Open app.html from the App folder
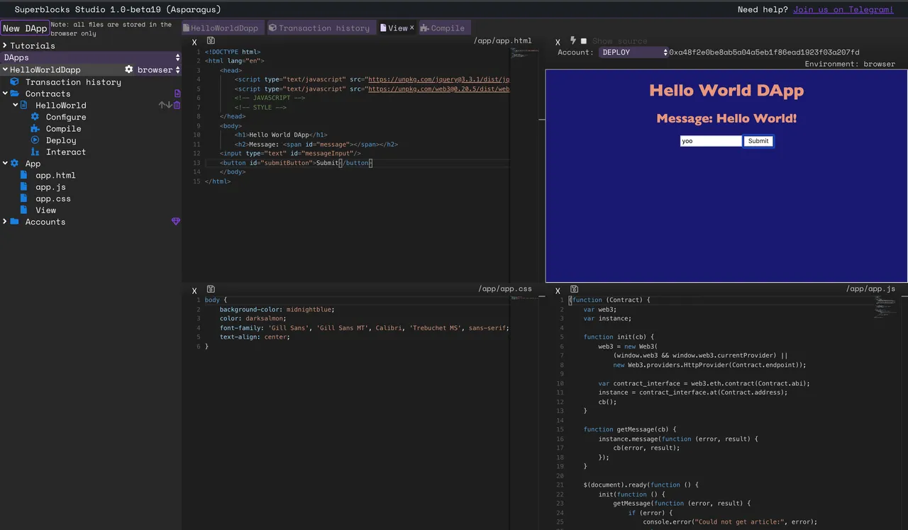908x530 pixels. (x=55, y=175)
